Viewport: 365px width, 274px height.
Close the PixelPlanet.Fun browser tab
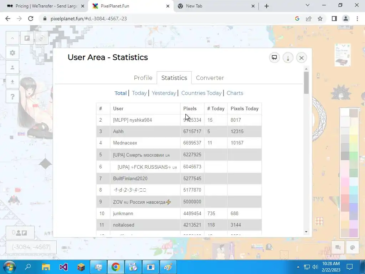(x=168, y=6)
